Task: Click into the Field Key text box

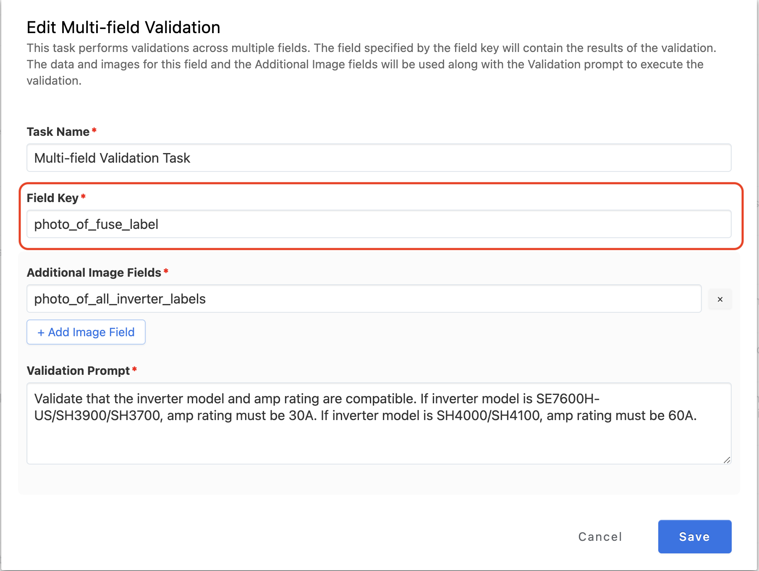Action: click(x=379, y=224)
